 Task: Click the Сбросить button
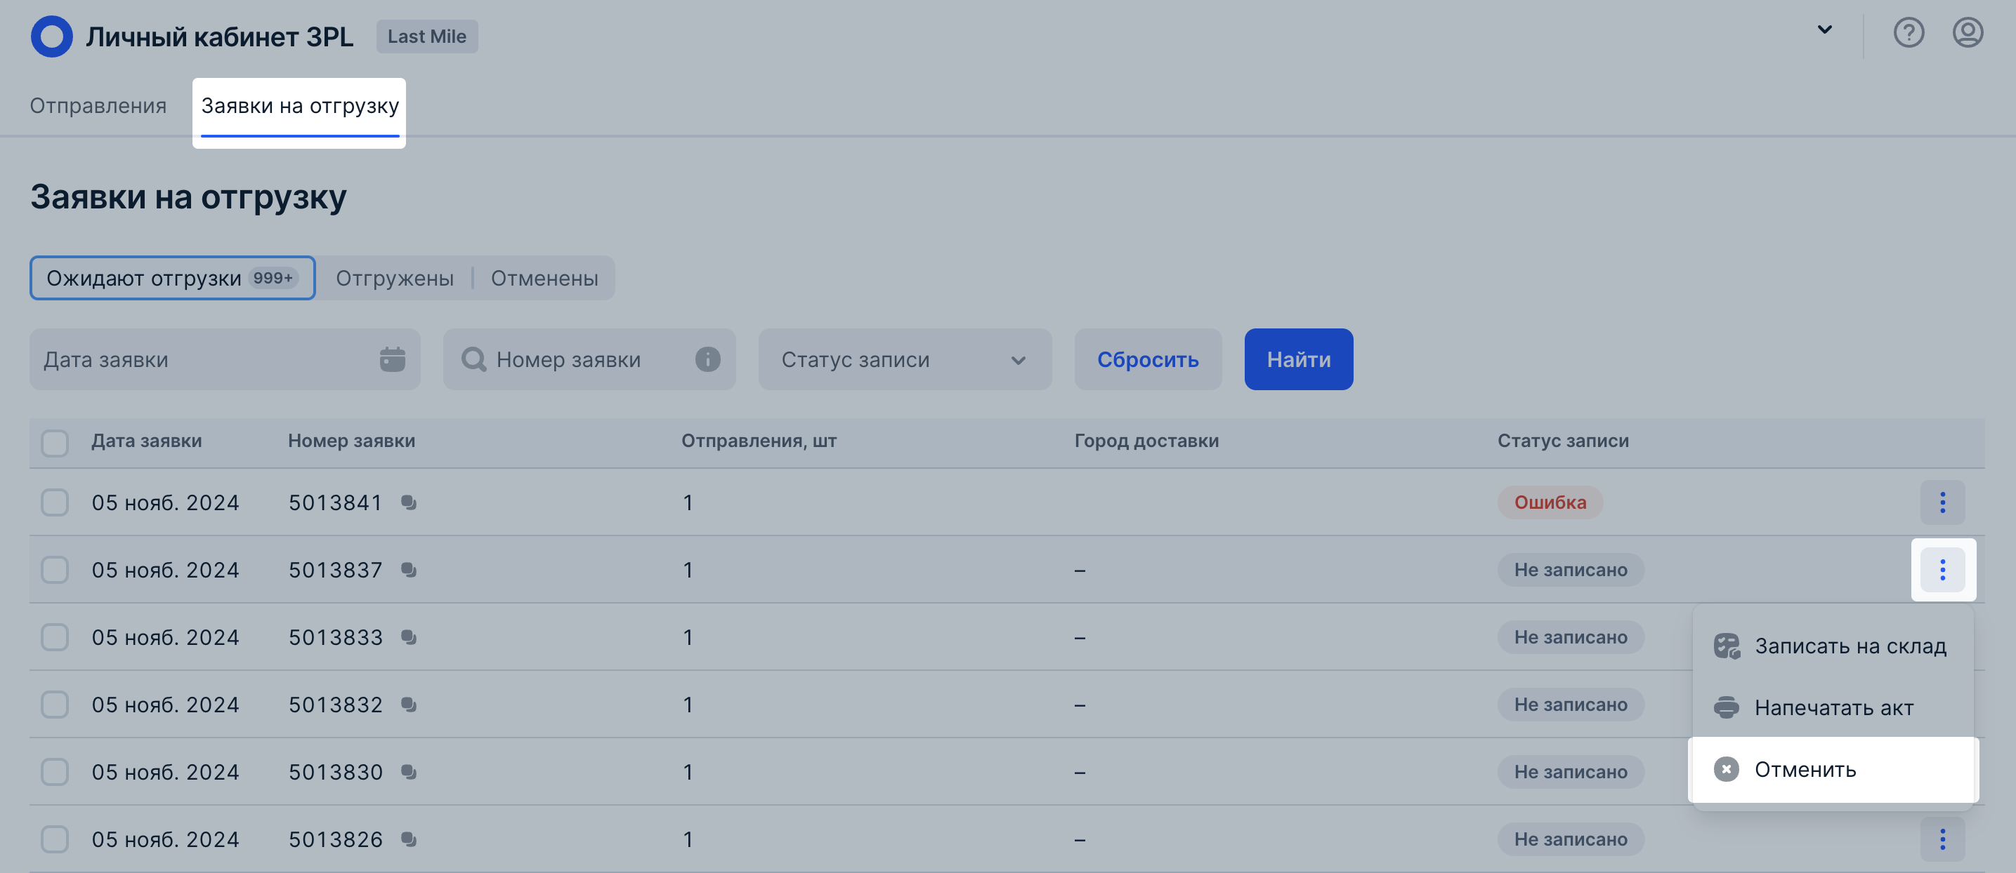[1147, 359]
